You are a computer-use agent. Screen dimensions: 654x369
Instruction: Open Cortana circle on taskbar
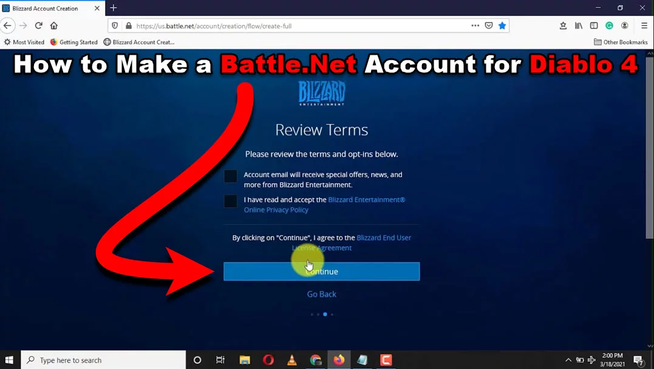(x=197, y=360)
